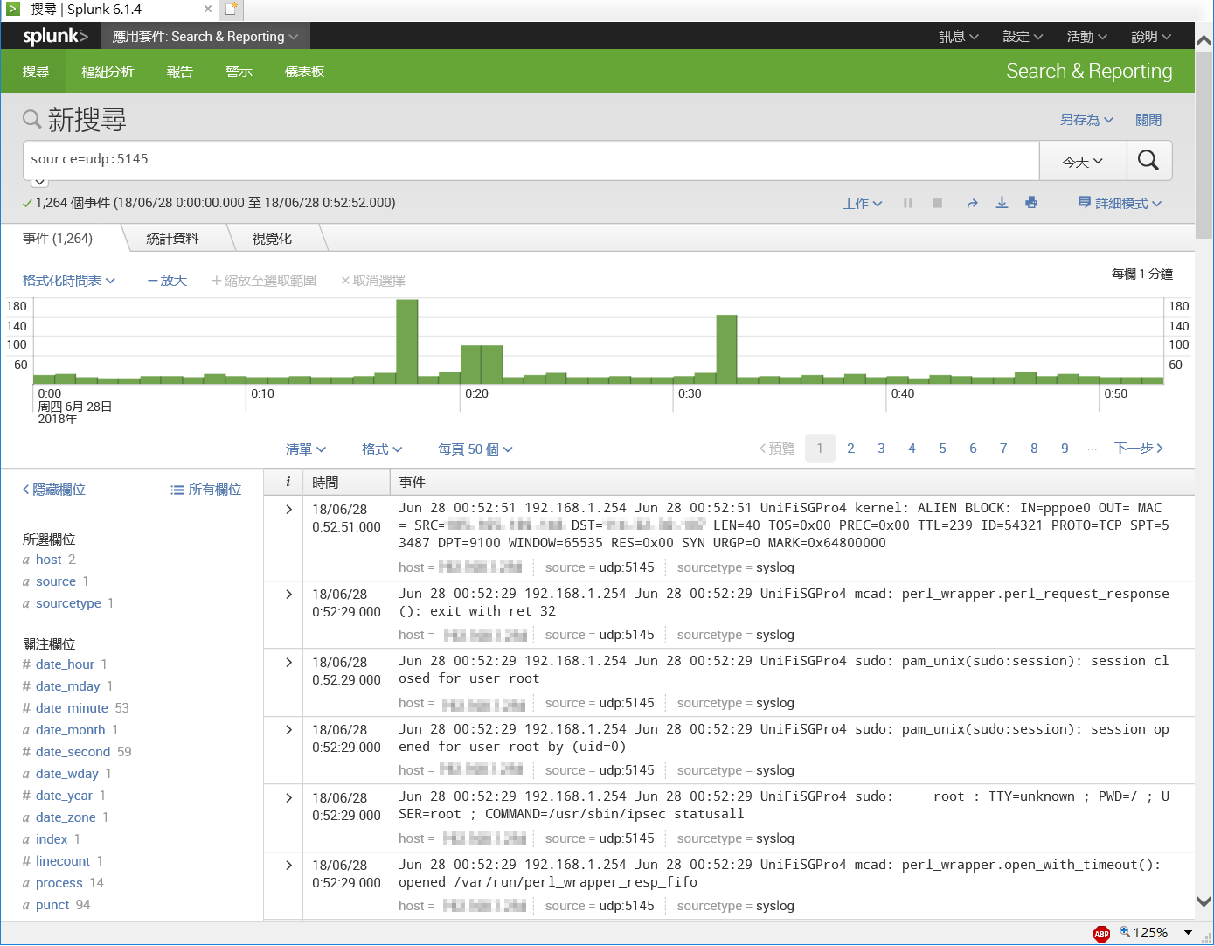Open the 工作 job menu
This screenshot has width=1214, height=946.
(861, 203)
